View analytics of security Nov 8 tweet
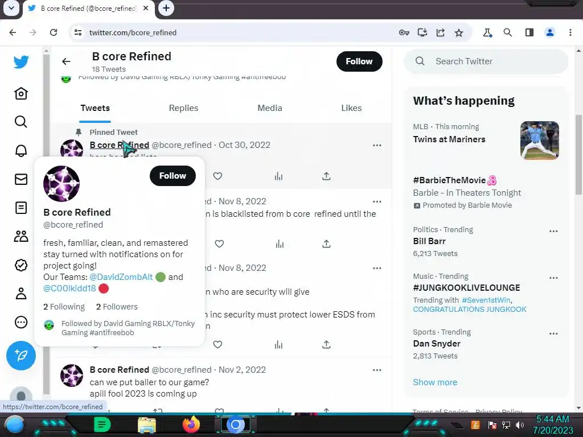Image resolution: width=583 pixels, height=437 pixels. tap(278, 344)
